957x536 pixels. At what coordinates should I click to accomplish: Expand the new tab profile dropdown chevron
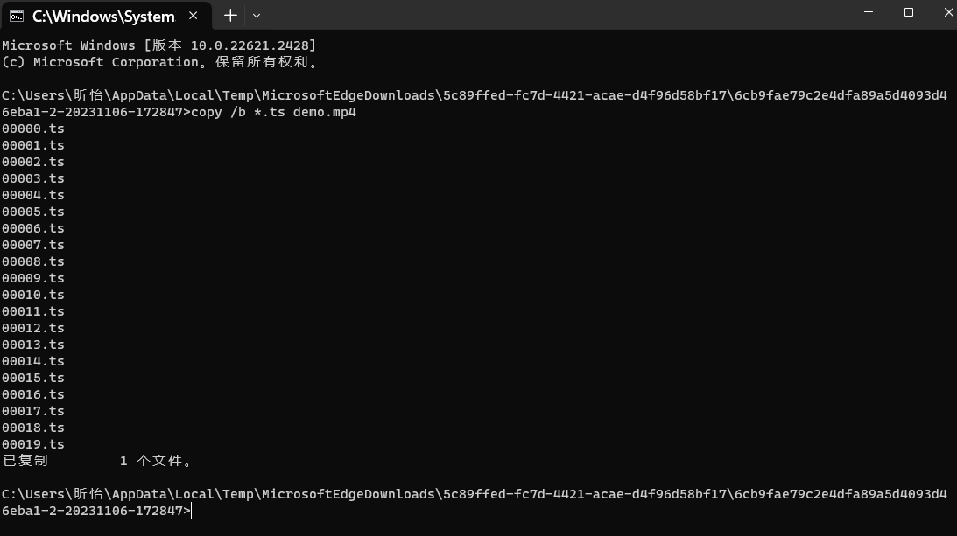257,15
